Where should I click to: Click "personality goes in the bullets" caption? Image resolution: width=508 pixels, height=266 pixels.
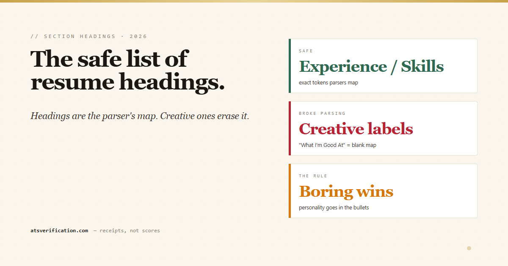click(x=334, y=208)
